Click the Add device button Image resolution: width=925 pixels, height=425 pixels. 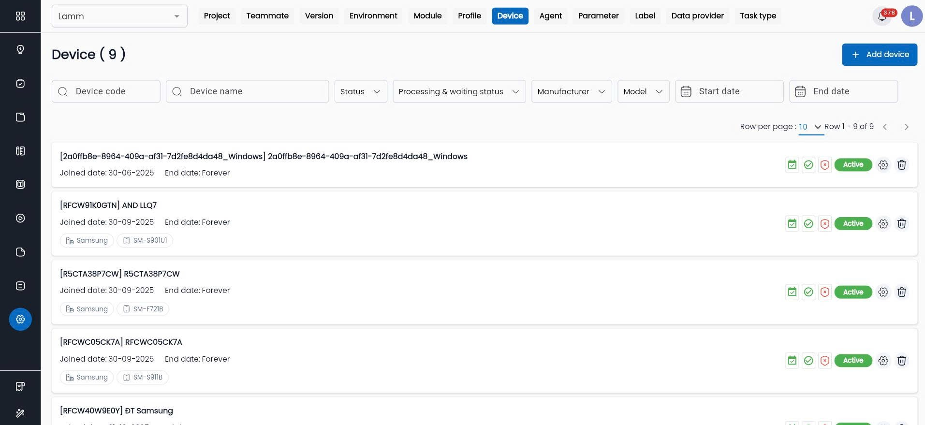879,55
